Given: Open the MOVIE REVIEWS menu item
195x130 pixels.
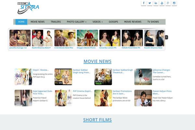Looking at the screenshot, I should click(x=133, y=22).
